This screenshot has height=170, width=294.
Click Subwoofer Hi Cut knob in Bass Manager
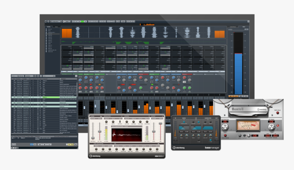pos(211,135)
